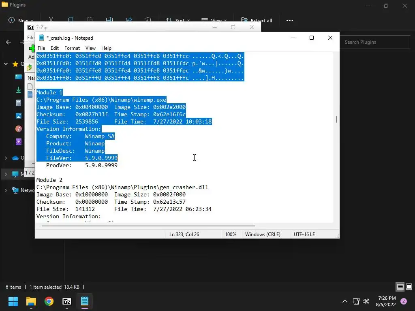415x311 pixels.
Task: Click the Ln 323, Col 26 status
Action: (184, 234)
